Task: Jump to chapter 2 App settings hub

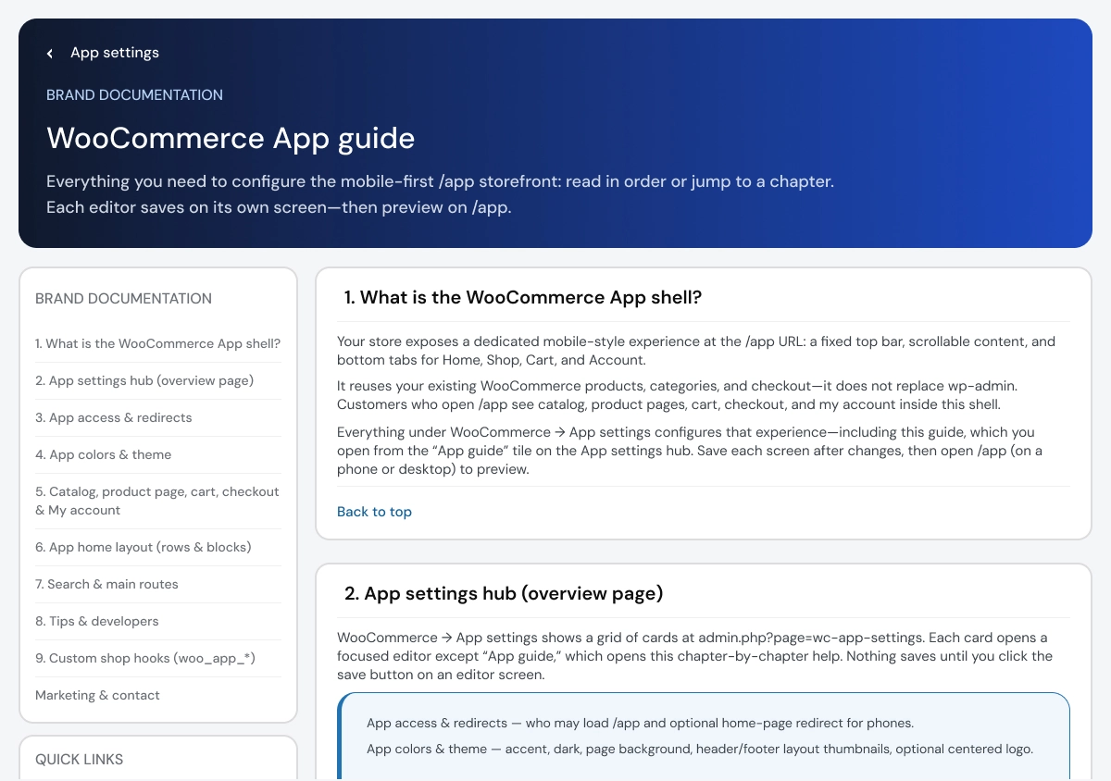Action: (x=144, y=380)
